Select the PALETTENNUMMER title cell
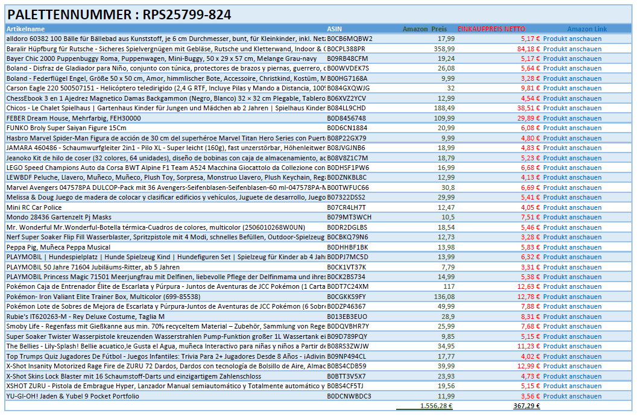 [x=119, y=15]
